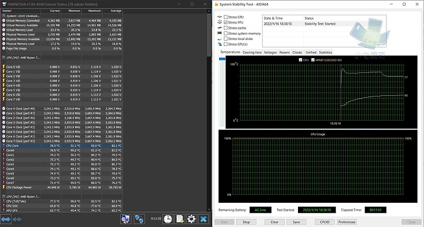The width and height of the screenshot is (424, 227).
Task: Click the GPU icon next to Stress GPU(s)
Action: (x=220, y=44)
